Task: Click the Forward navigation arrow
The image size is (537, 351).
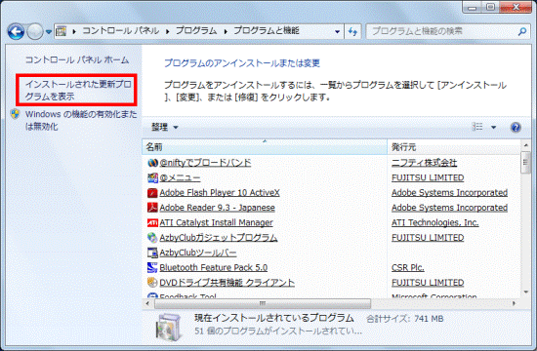Action: [35, 32]
